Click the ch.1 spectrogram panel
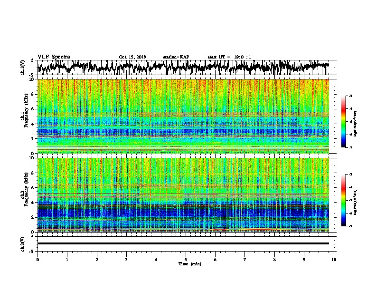 pyautogui.click(x=183, y=116)
